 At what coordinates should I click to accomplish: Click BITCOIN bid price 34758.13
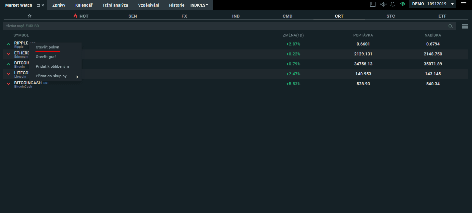coord(363,64)
